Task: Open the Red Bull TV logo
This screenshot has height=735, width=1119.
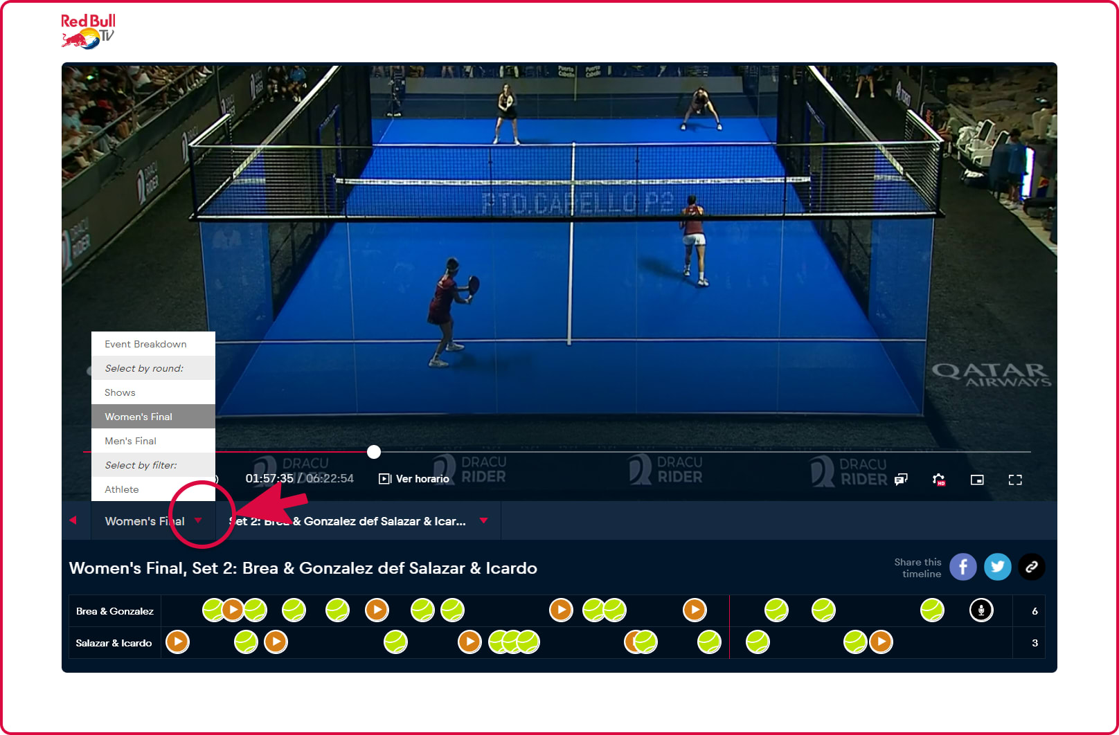Action: (x=88, y=31)
